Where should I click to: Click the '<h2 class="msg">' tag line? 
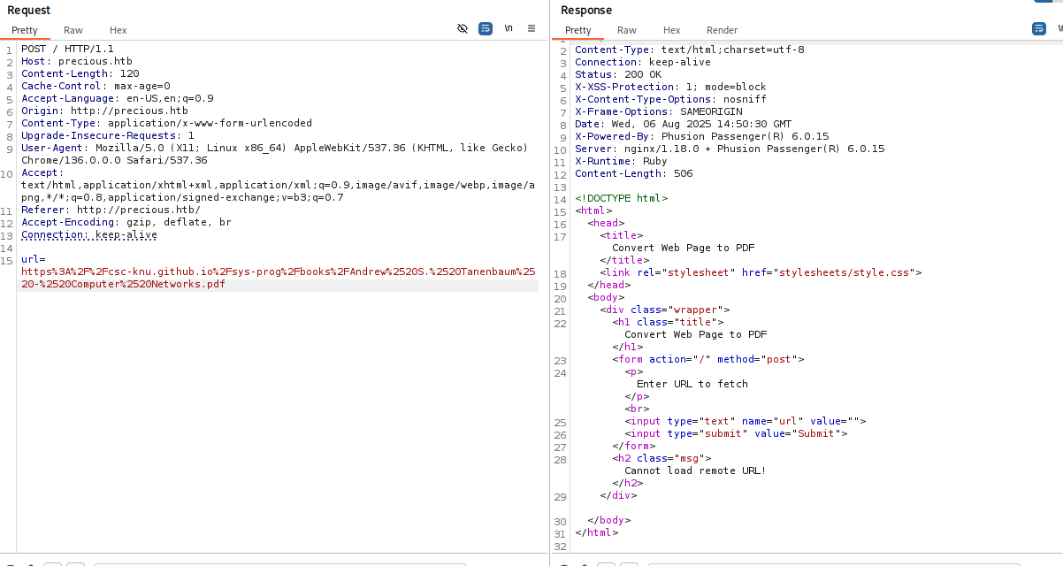(x=662, y=458)
